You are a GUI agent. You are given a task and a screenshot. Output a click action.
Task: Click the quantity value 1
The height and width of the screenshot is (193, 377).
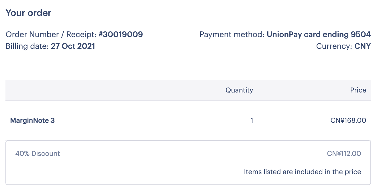click(x=252, y=120)
